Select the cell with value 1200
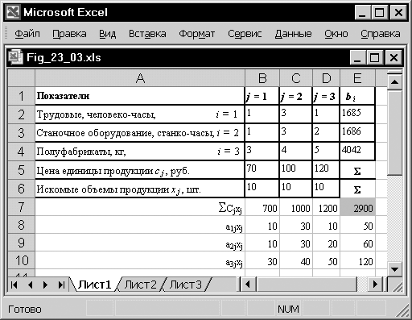The height and width of the screenshot is (320, 412). pyautogui.click(x=326, y=207)
